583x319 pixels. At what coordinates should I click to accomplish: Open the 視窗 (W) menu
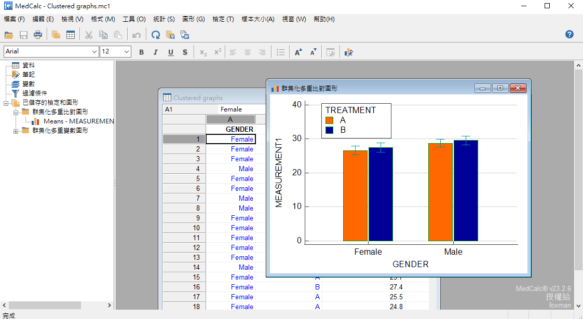coord(294,19)
